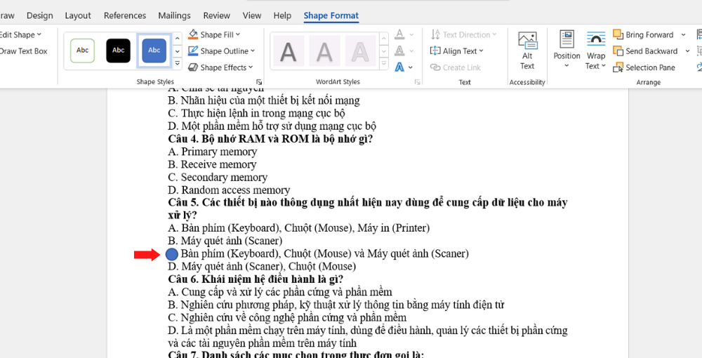This screenshot has width=702, height=358.
Task: Open the Position dropdown
Action: click(567, 50)
